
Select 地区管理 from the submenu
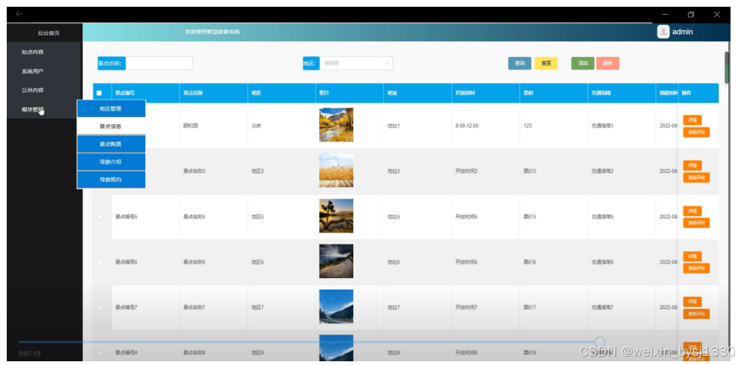point(111,108)
